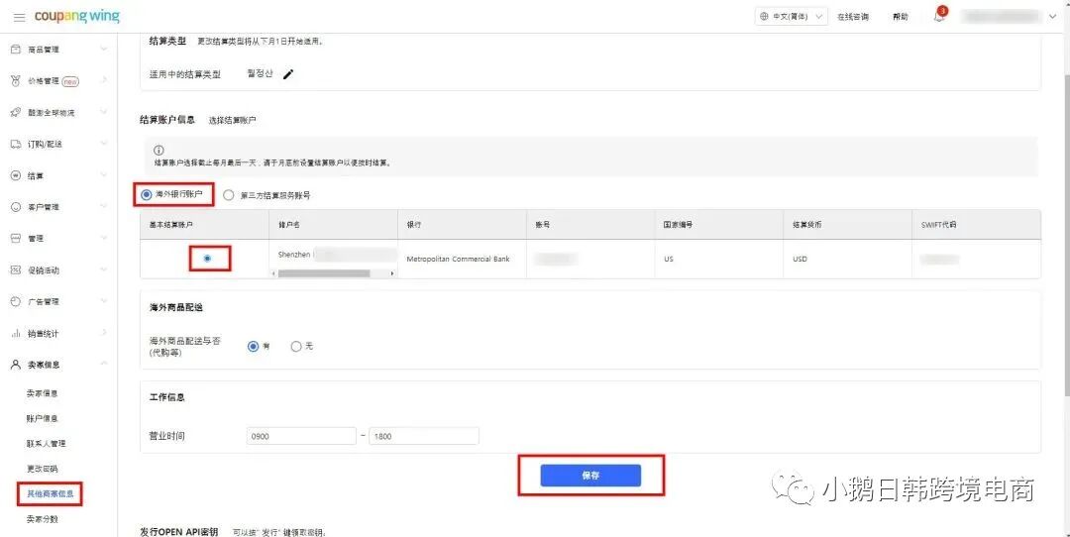This screenshot has height=537, width=1070.
Task: Expand the 订购/配送 menu chevron
Action: pyautogui.click(x=104, y=144)
